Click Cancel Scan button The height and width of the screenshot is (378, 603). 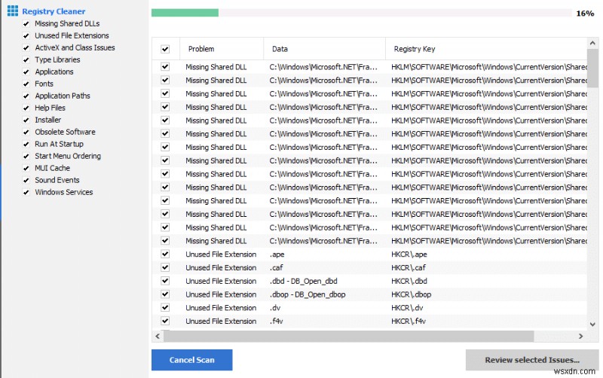(x=191, y=360)
